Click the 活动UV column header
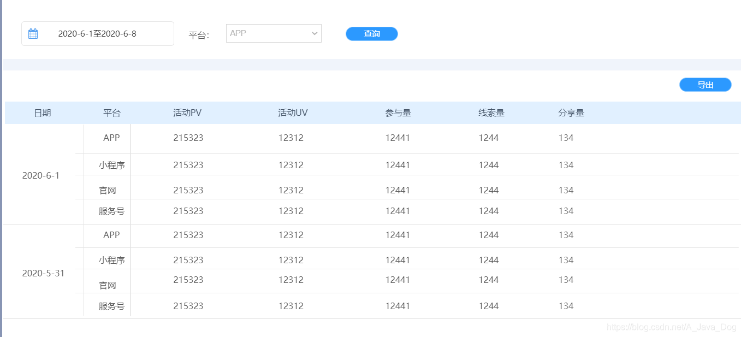 tap(293, 113)
